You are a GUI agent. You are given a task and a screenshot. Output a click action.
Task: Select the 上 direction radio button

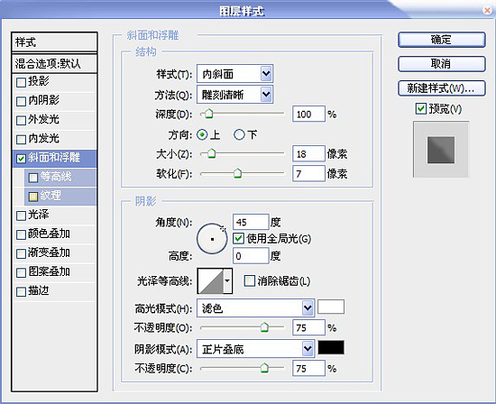point(202,135)
